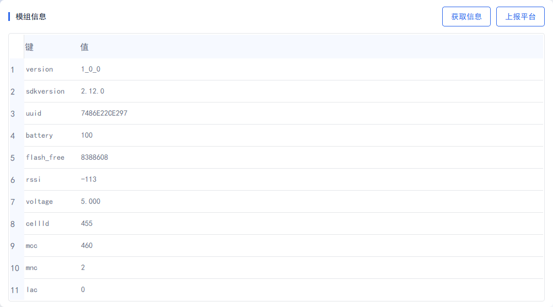Select the 键 column header
553x307 pixels.
51,46
